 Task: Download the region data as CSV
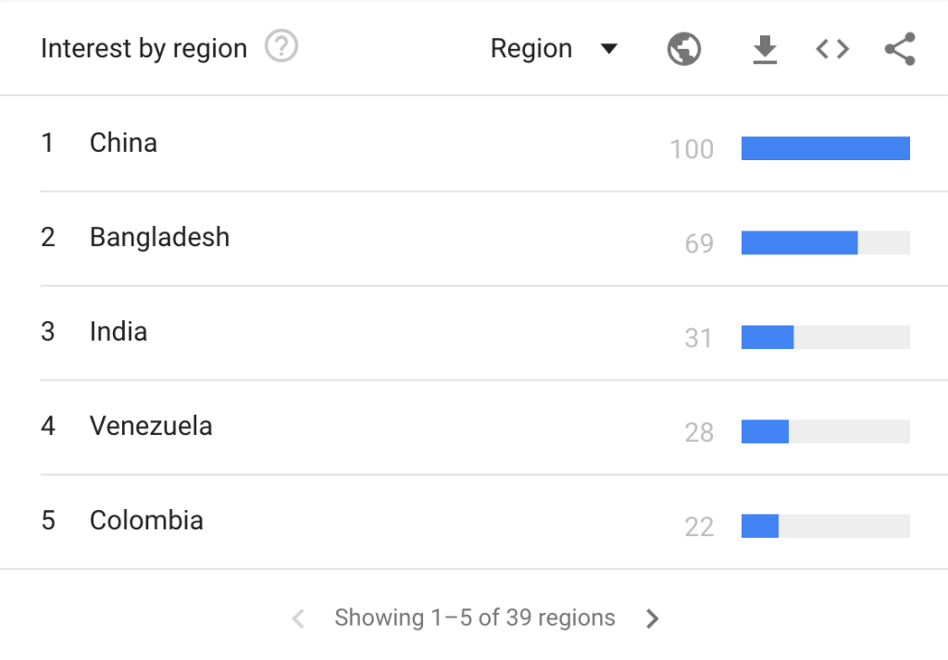(x=764, y=49)
